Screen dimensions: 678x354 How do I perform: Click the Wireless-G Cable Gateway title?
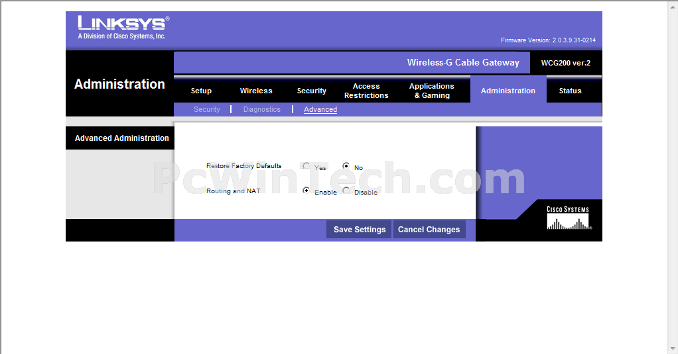463,62
